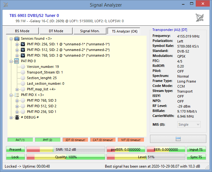Click the Best signal has been seen message
212x172 pixels.
click(153, 166)
